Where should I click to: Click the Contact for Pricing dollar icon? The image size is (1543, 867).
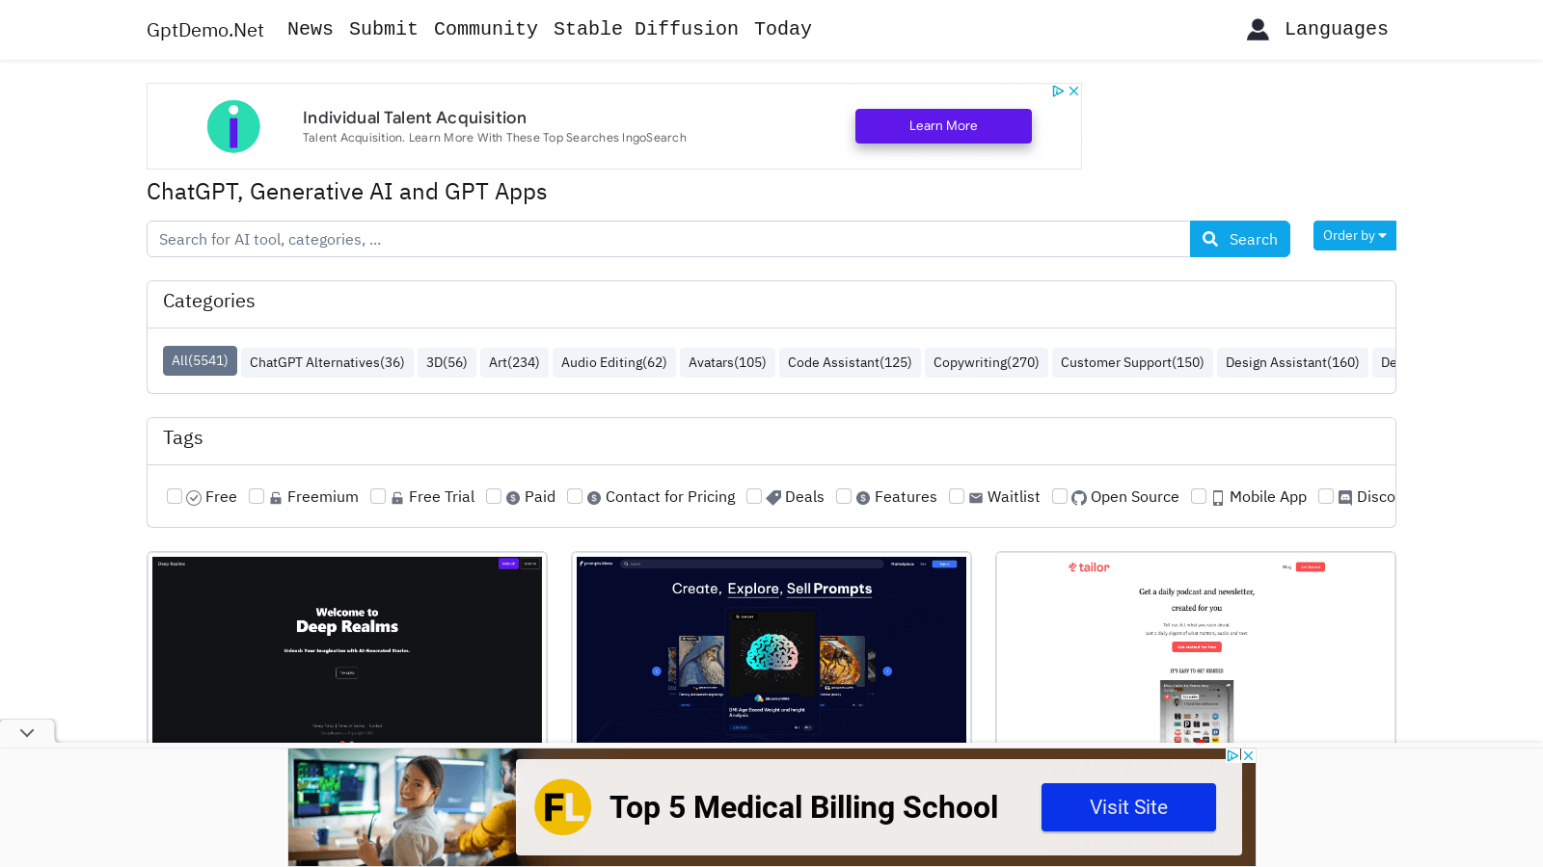tap(594, 498)
